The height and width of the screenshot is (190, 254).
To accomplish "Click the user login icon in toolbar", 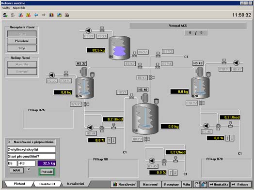I will click(5, 15).
